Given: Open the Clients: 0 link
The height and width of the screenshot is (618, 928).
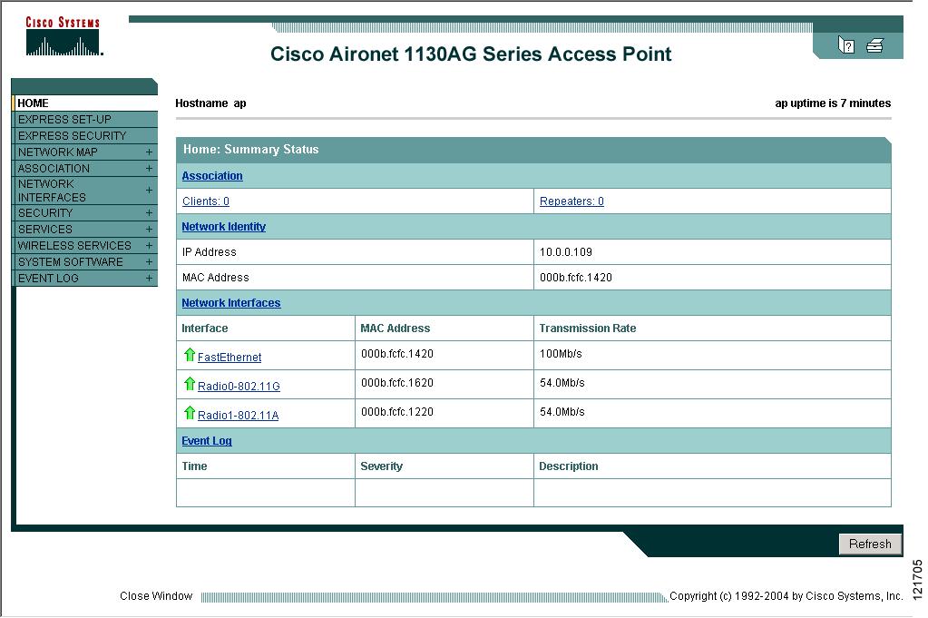Looking at the screenshot, I should (x=206, y=201).
